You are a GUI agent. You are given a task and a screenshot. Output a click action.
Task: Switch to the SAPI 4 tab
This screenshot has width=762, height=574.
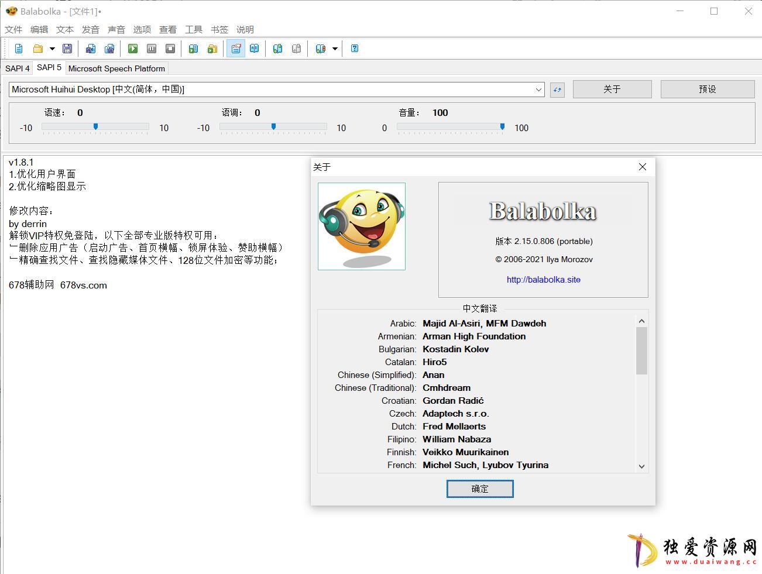[x=17, y=68]
